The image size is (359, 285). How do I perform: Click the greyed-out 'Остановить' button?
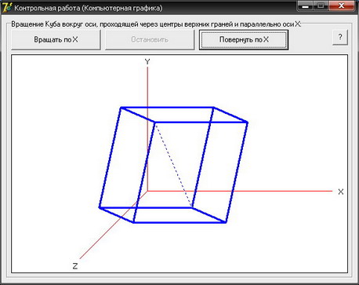[x=150, y=40]
